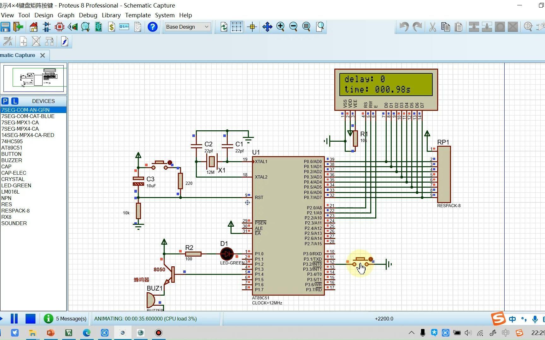Click the push button wired to P3.2/INT0
Screen dimensions: 545x340
click(360, 262)
